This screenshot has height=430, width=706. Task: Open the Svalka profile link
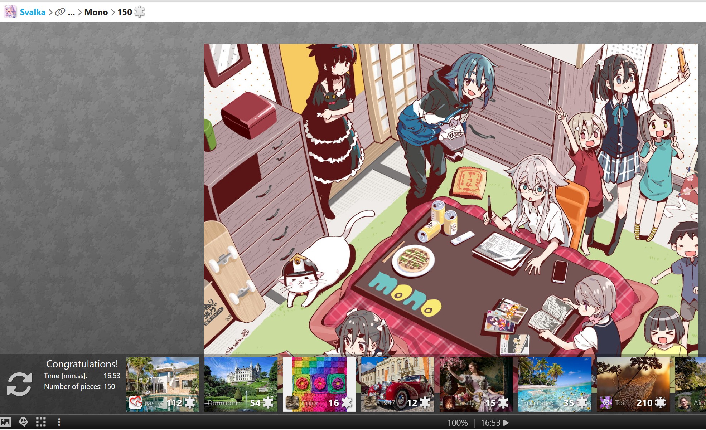tap(33, 12)
